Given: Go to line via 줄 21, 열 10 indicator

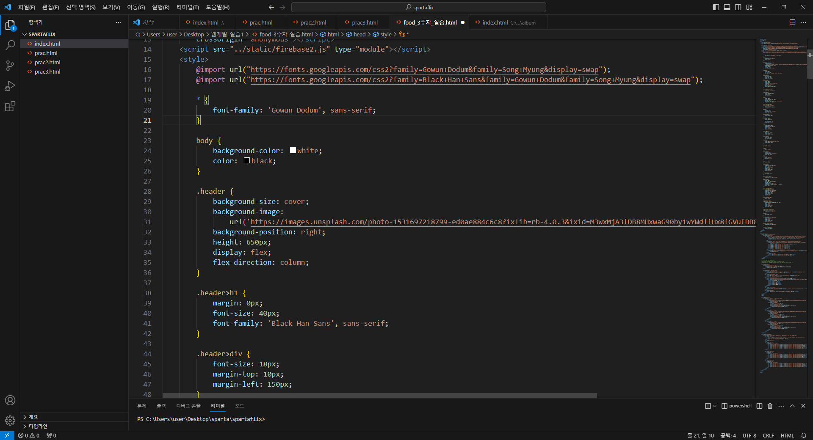Looking at the screenshot, I should click(x=700, y=435).
